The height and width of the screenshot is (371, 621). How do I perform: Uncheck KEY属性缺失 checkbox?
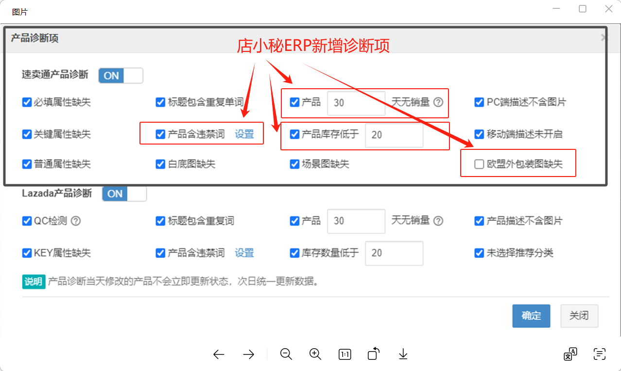pos(27,253)
